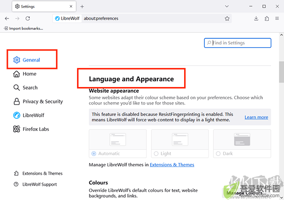This screenshot has height=200, width=284.
Task: Click the Automatic theme preview thumbnail
Action: click(118, 139)
